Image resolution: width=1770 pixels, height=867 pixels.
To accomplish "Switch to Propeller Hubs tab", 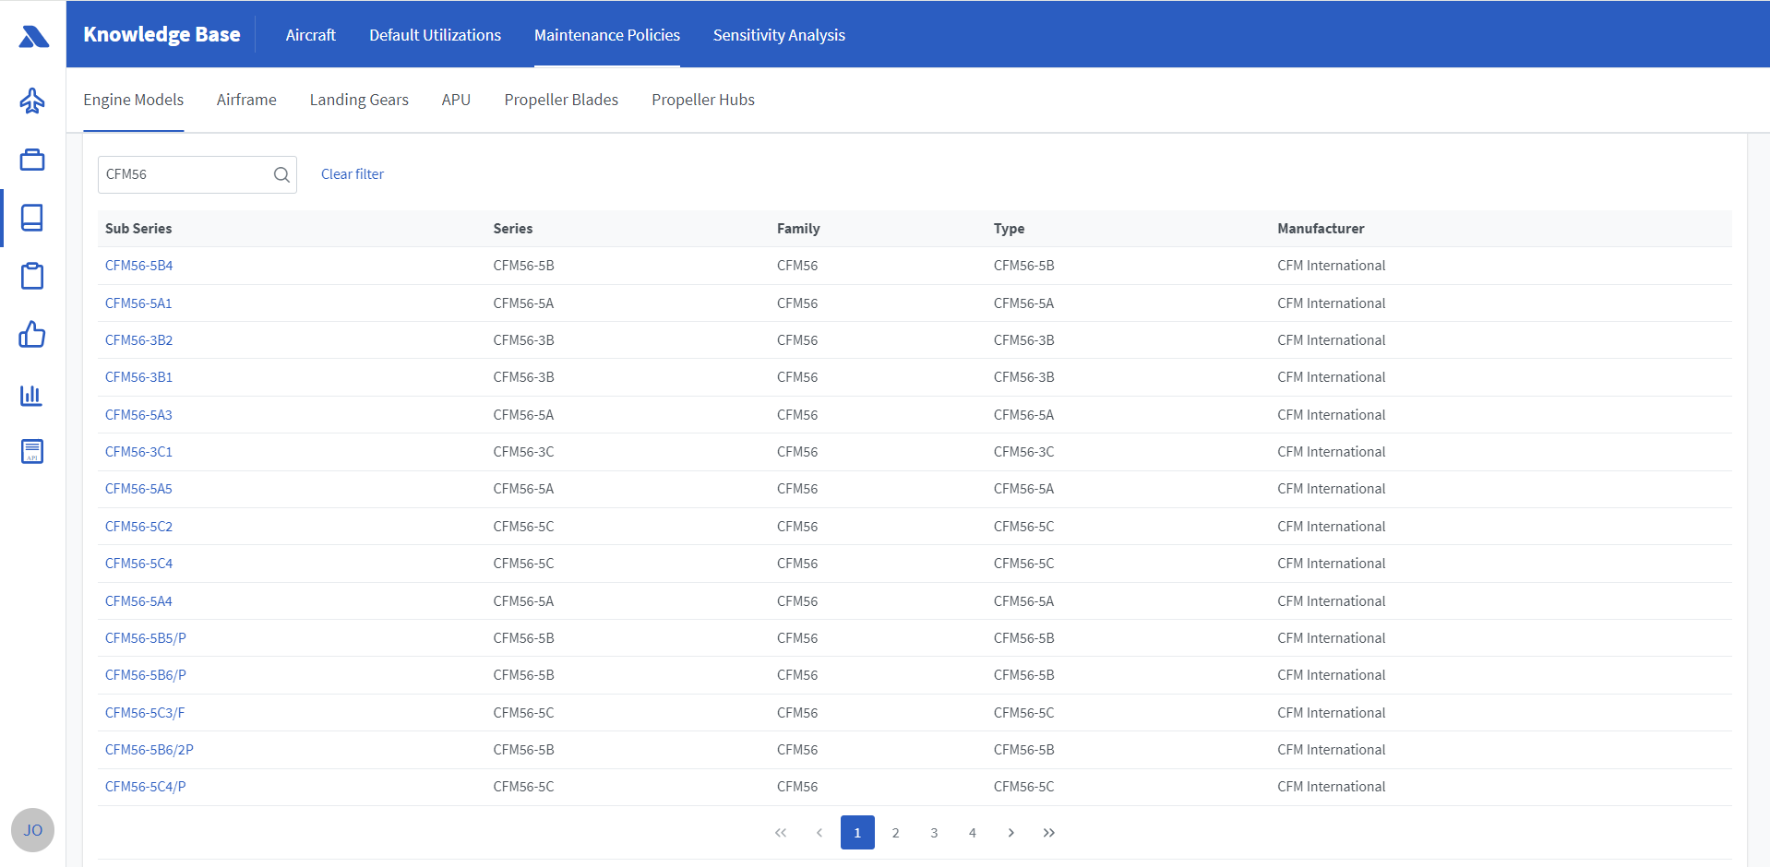I will pos(703,100).
